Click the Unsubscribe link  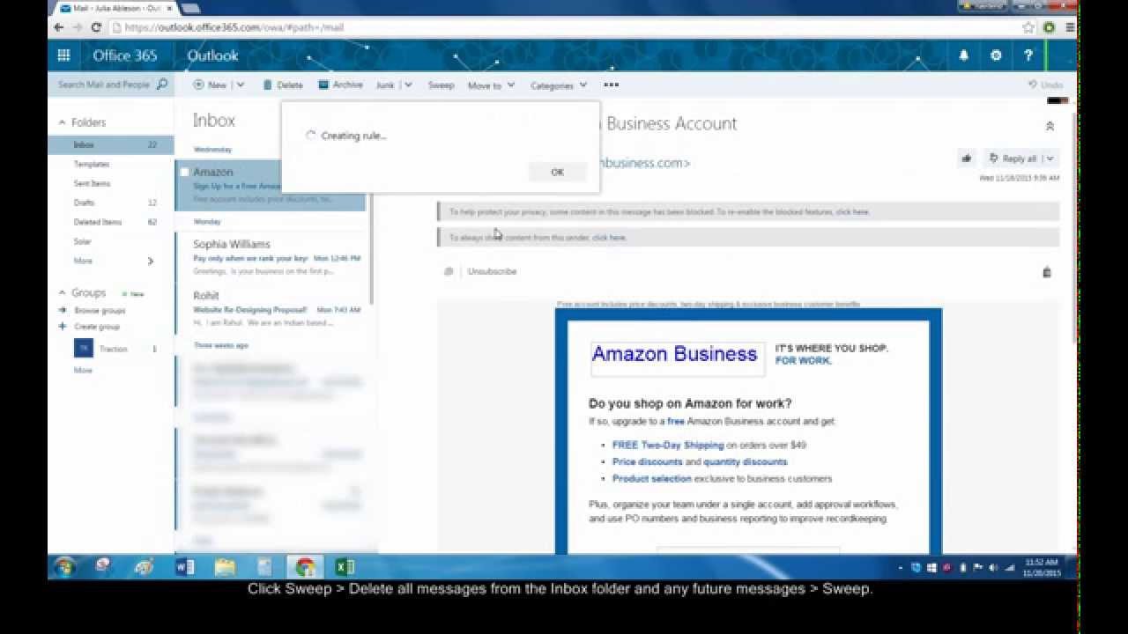492,271
